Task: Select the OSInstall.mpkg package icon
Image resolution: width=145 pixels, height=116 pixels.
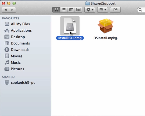Action: [x=106, y=26]
